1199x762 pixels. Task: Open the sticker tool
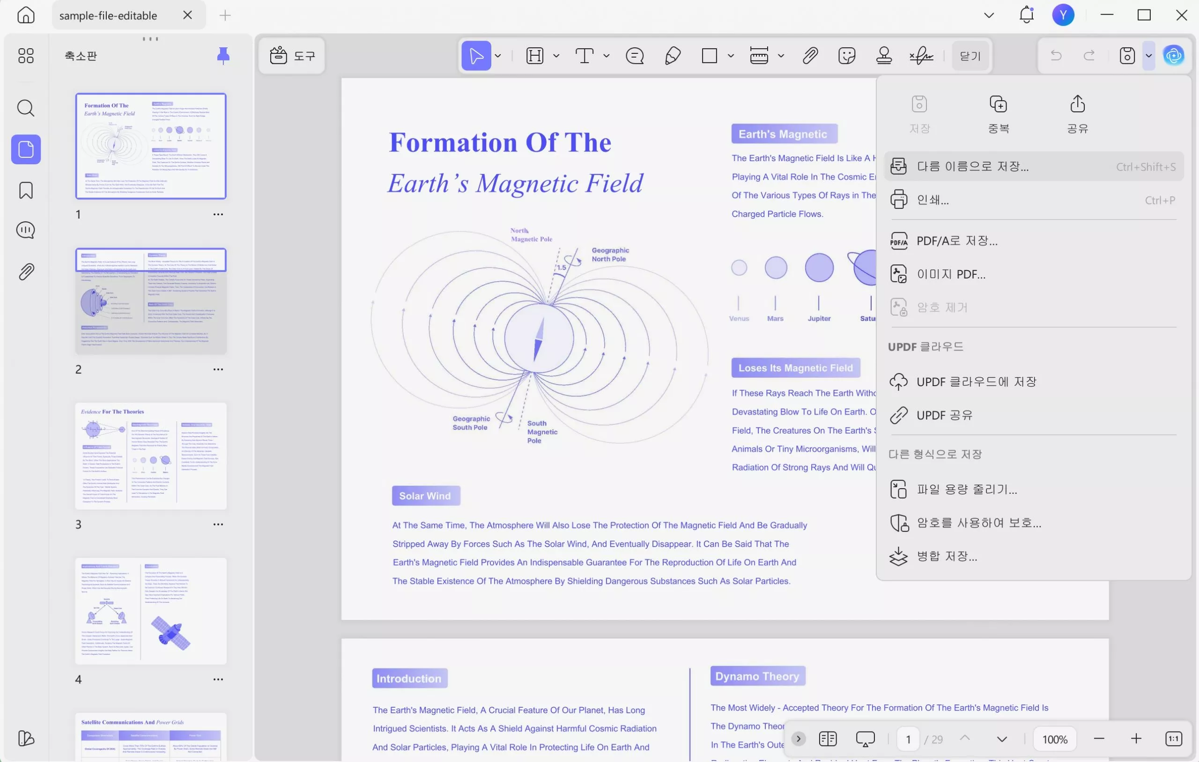[846, 55]
